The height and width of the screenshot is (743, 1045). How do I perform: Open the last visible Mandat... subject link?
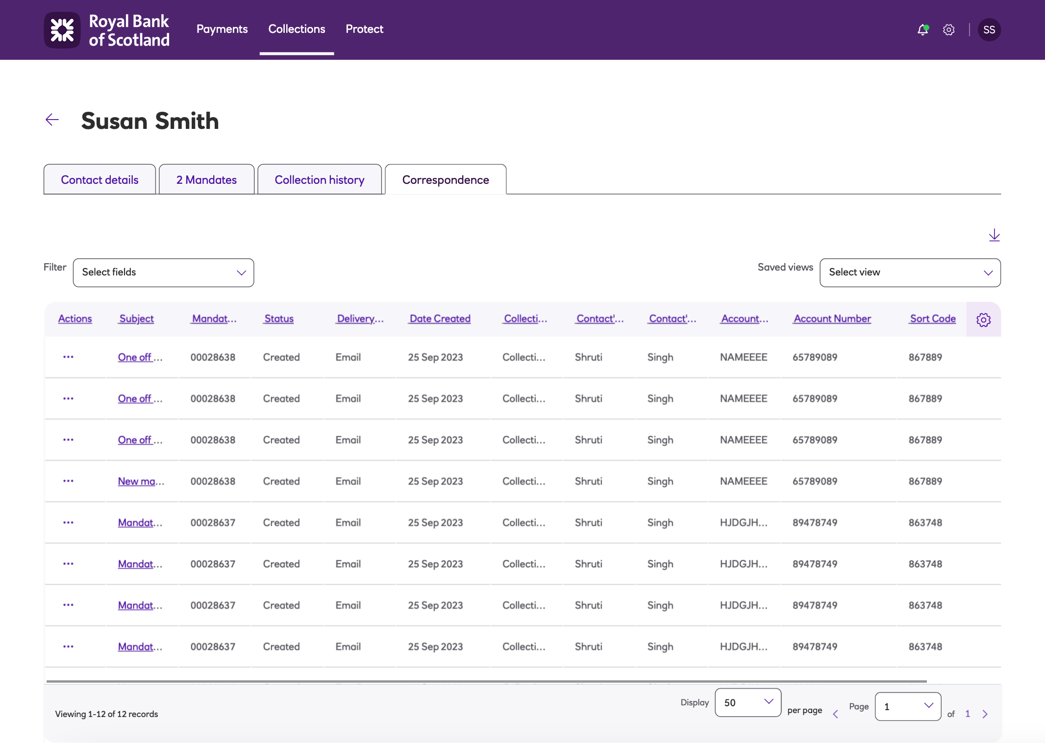click(x=140, y=646)
